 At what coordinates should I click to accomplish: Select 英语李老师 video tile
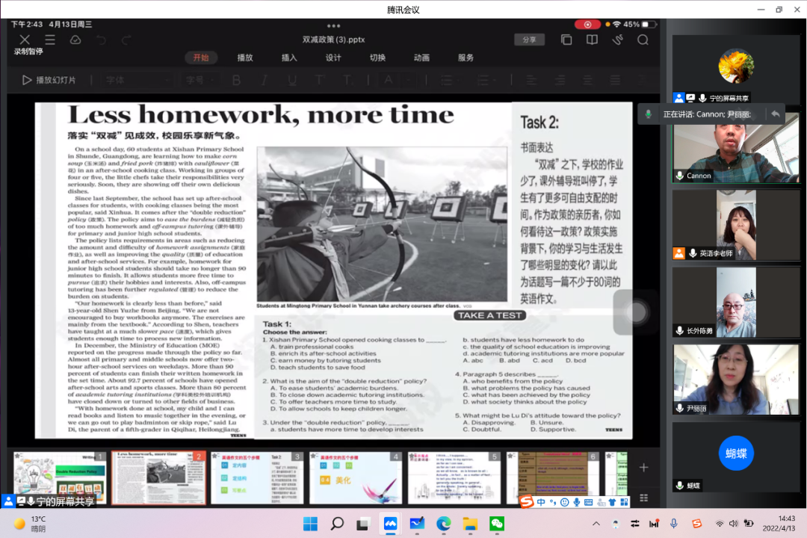click(736, 225)
